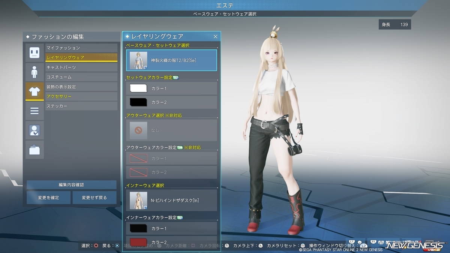Click disabled outerwear カラー2 swatch

coord(139,172)
